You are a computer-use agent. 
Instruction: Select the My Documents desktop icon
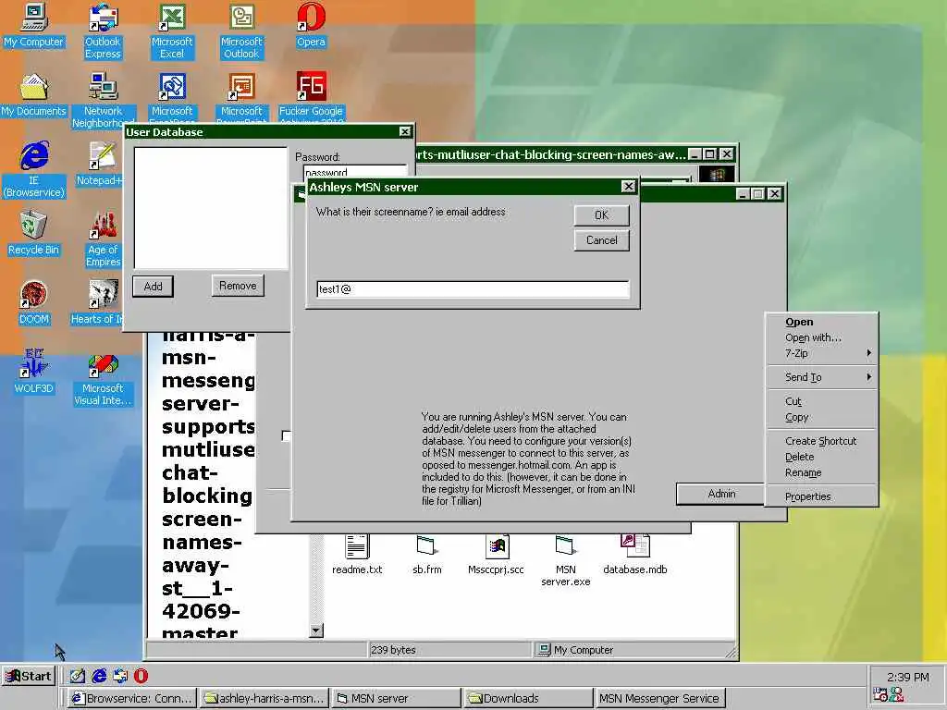click(34, 95)
